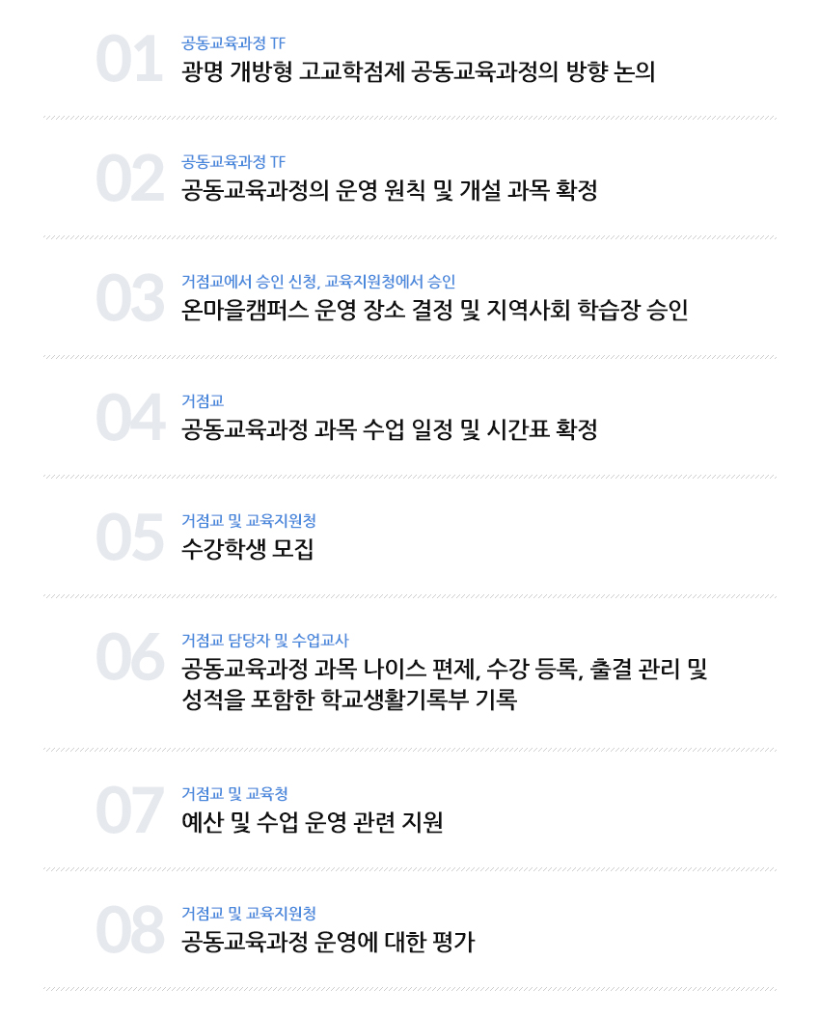Click the step number 06
Viewport: 820px width, 1016px height.
[x=129, y=658]
